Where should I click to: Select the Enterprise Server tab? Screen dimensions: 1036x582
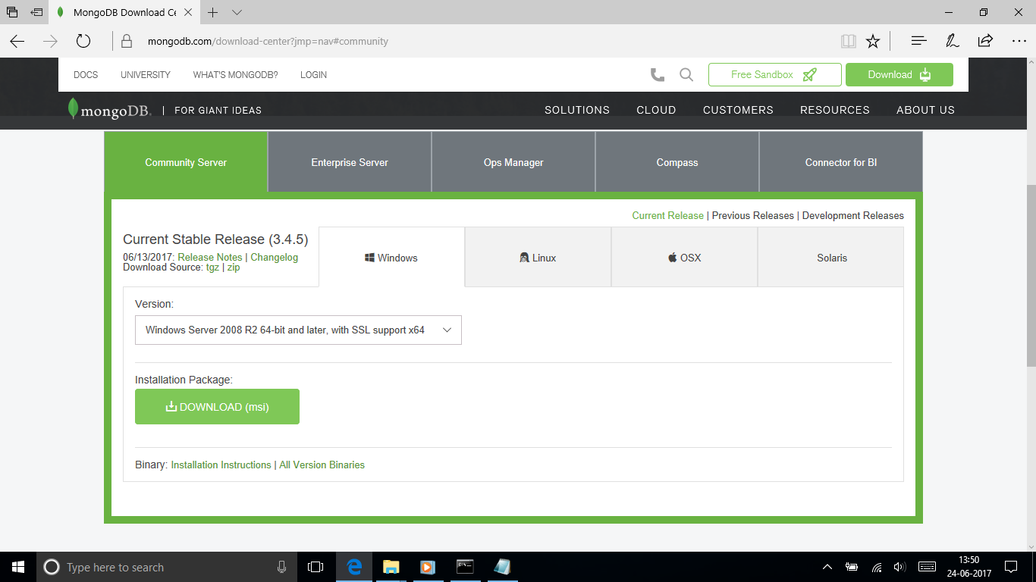coord(349,161)
